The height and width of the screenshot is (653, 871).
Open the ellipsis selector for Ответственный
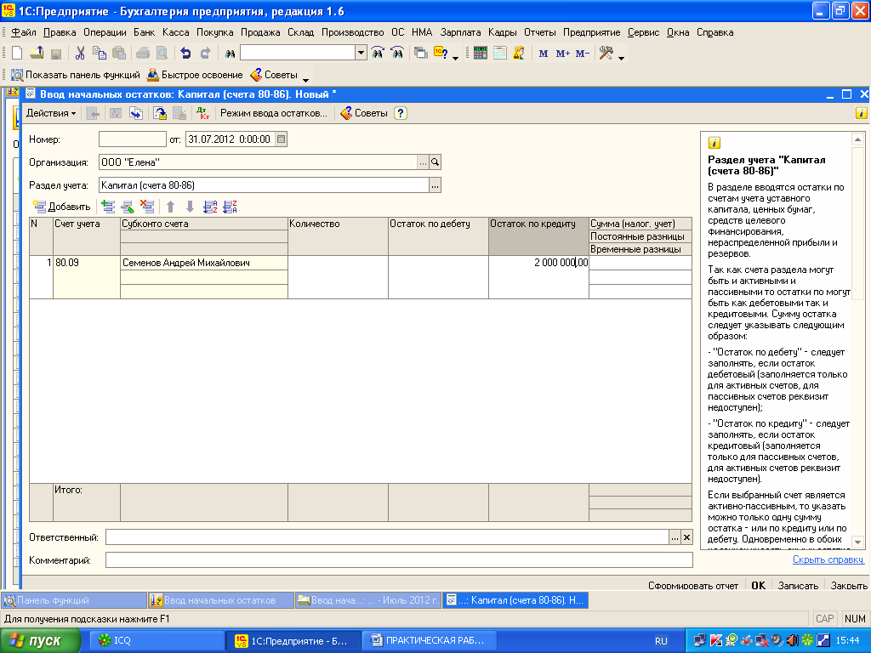coord(675,537)
